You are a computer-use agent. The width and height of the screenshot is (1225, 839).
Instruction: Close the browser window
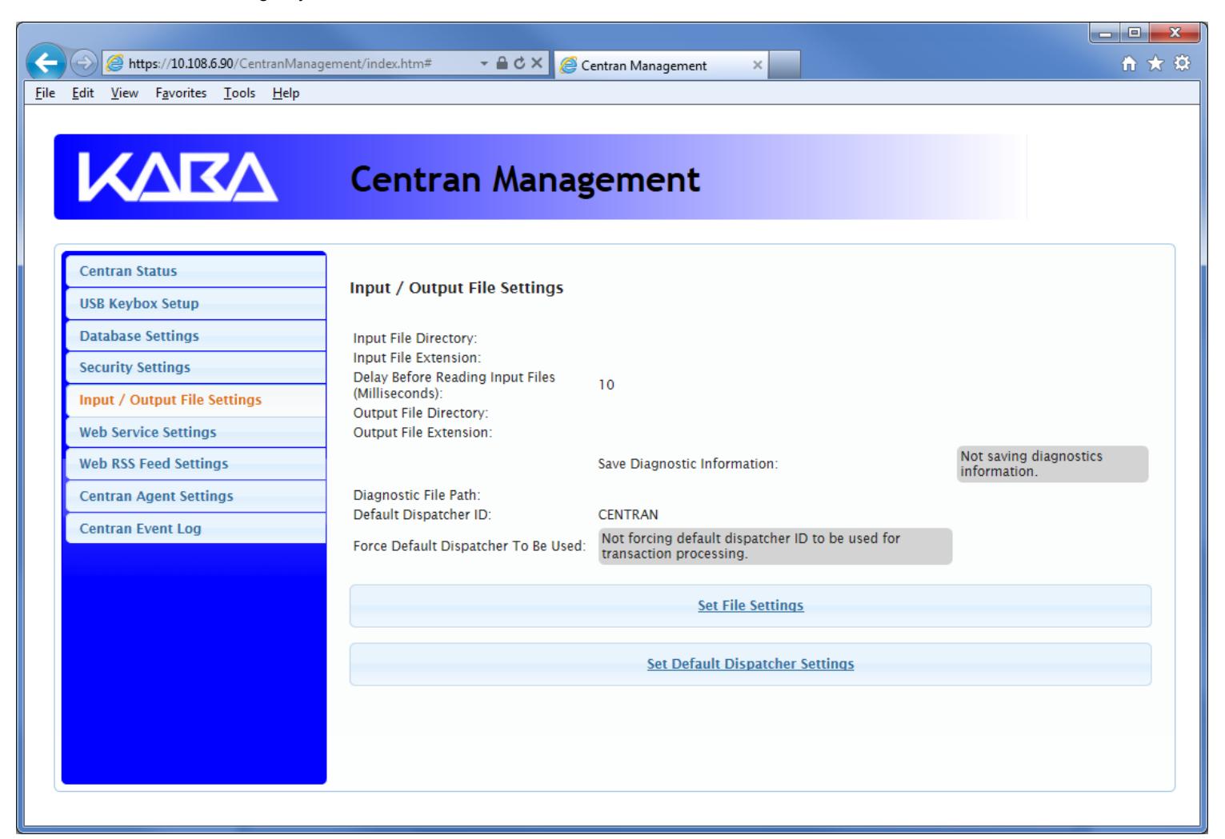(x=1175, y=34)
